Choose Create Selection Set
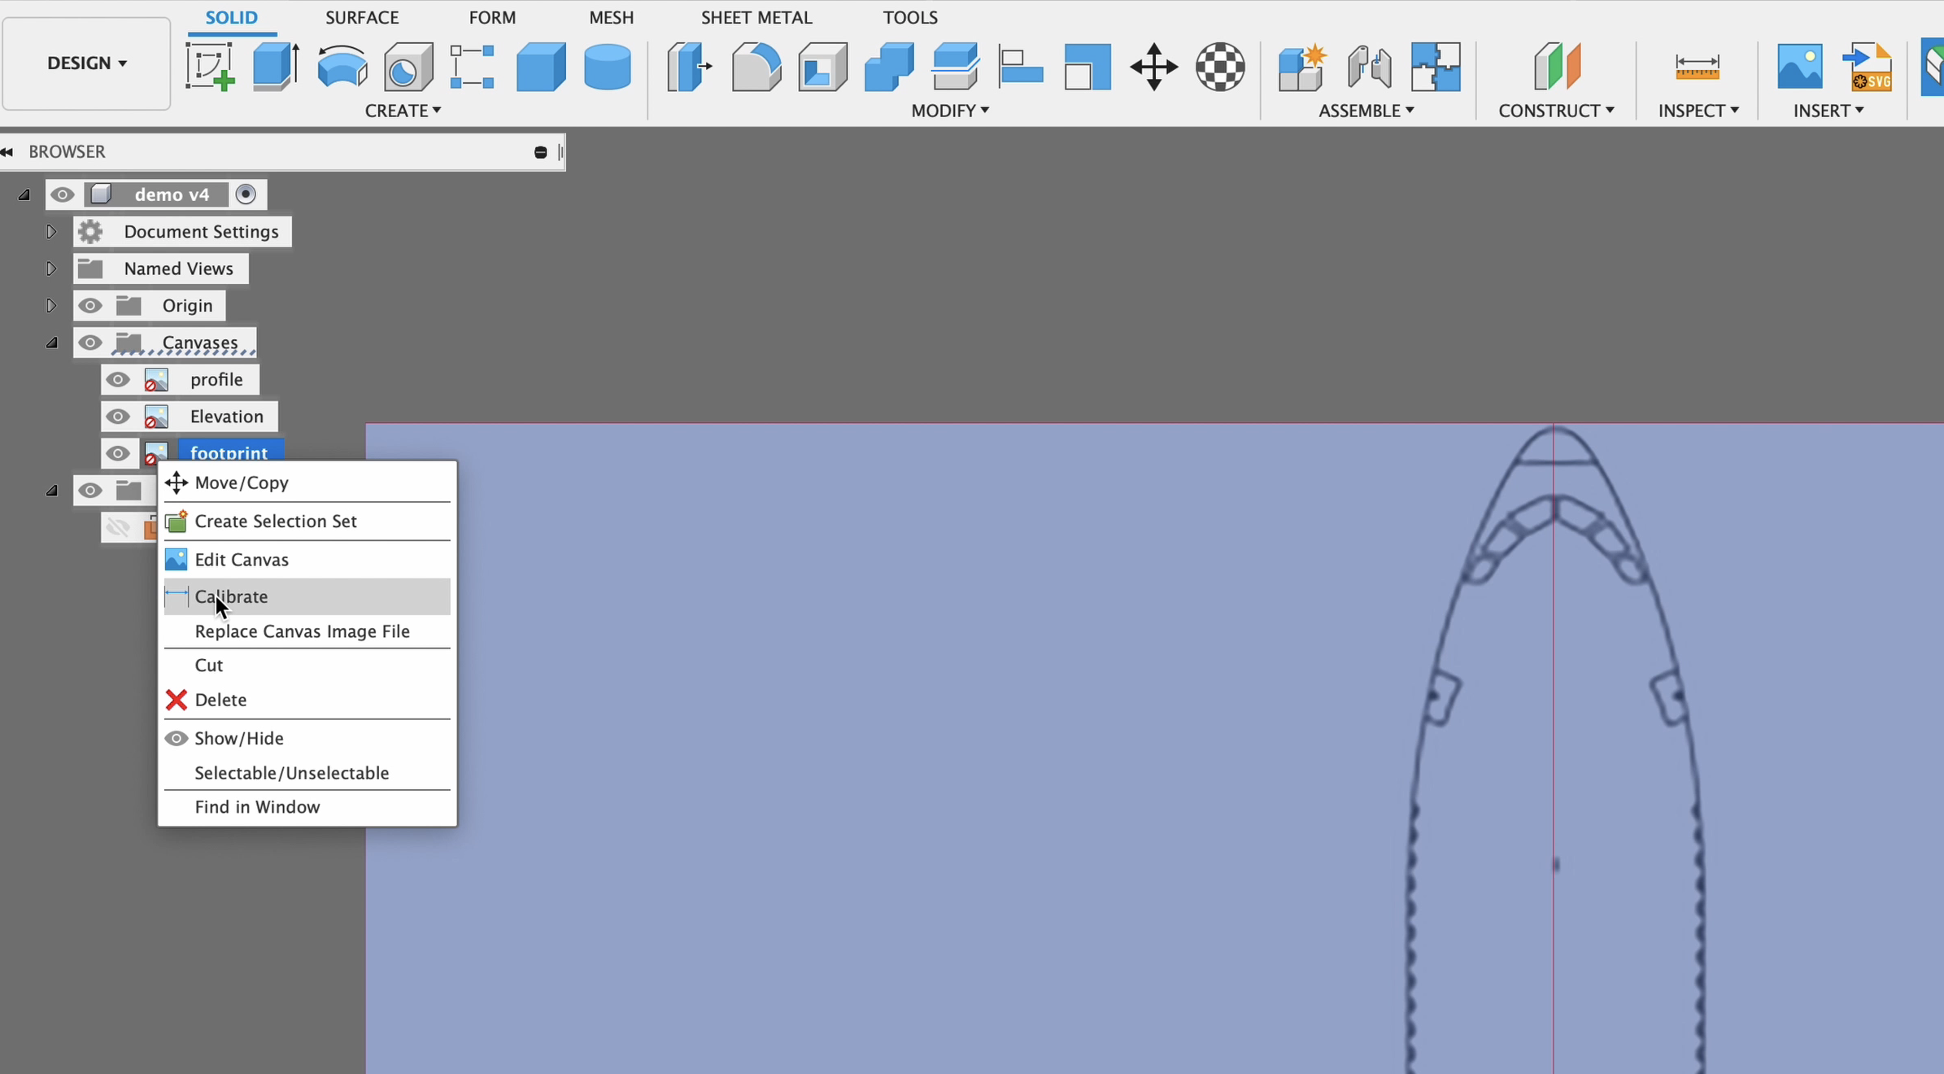 point(276,521)
